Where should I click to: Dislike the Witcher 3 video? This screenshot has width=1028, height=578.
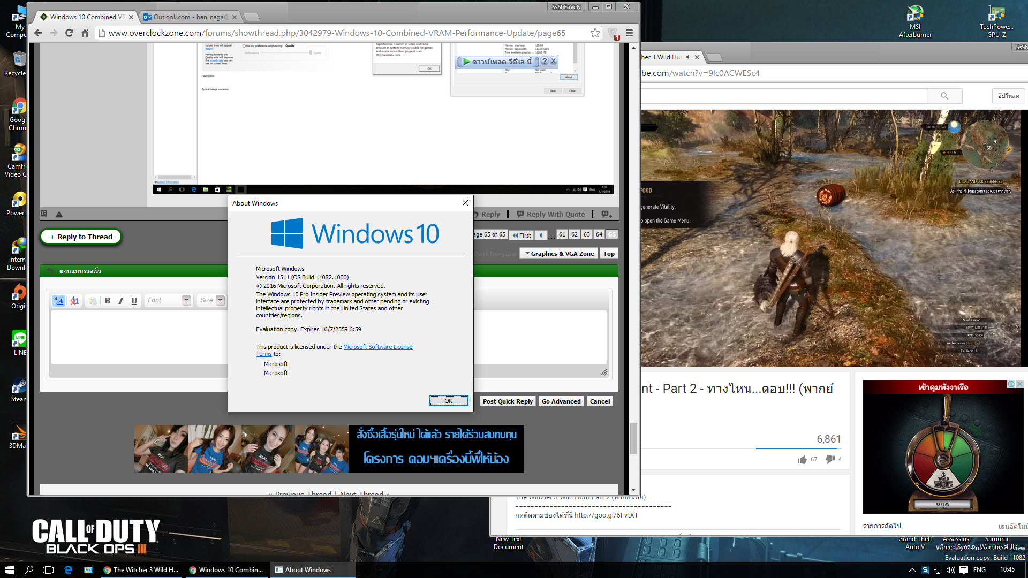point(830,459)
